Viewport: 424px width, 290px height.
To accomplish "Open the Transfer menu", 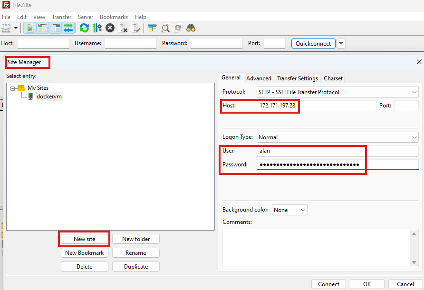I will (x=62, y=17).
